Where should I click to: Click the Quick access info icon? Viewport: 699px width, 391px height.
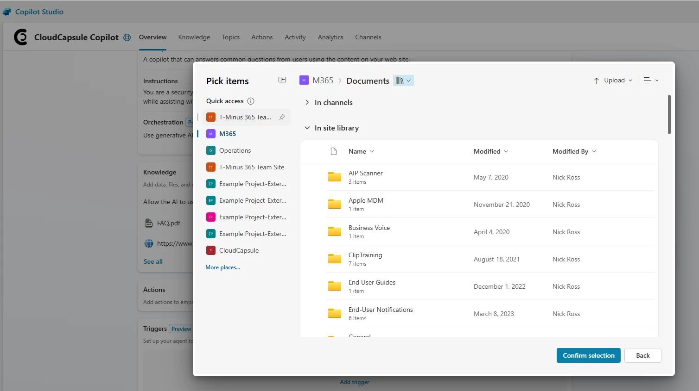[251, 101]
